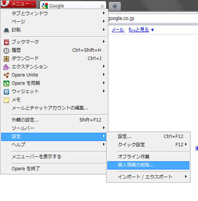Open ウィジェット menu entry

coord(54,91)
